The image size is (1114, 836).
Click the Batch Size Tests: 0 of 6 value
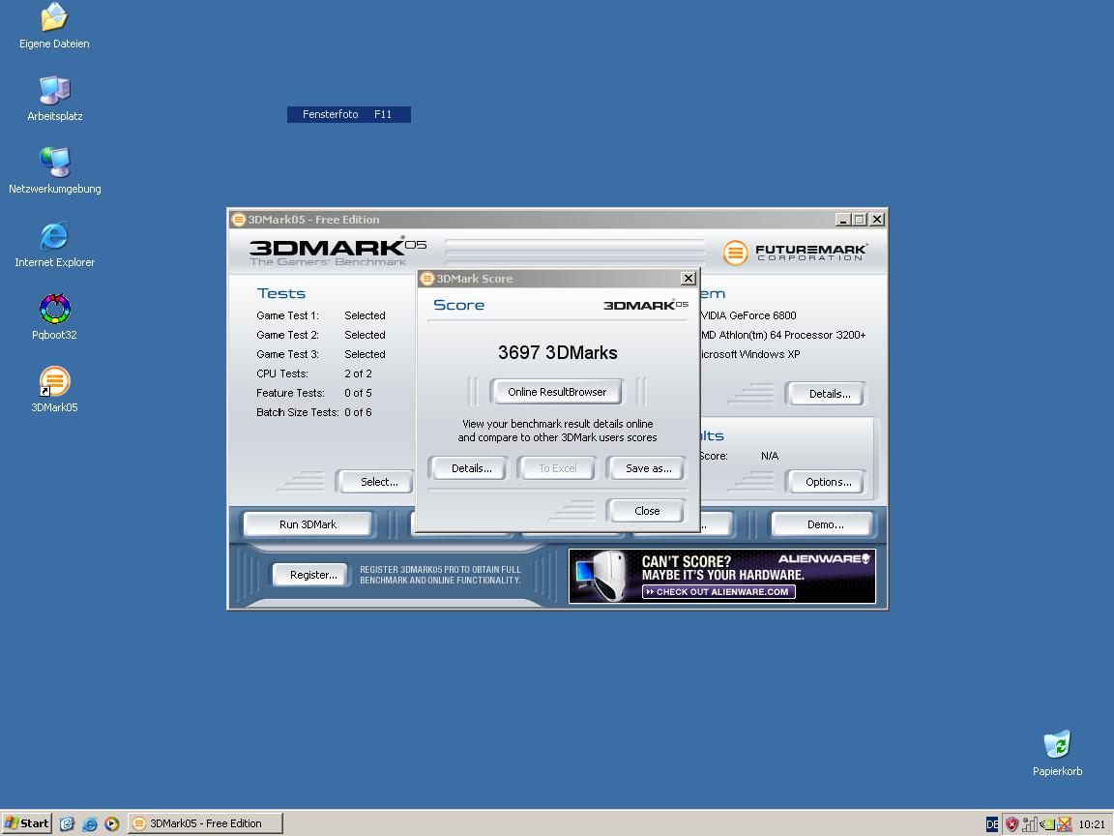(x=358, y=412)
